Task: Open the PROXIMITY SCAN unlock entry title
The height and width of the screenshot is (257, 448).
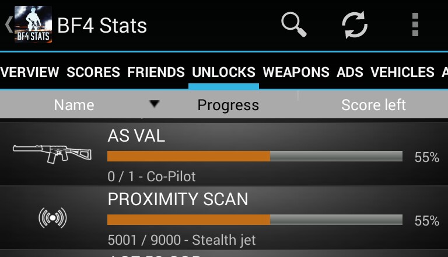Action: pos(178,199)
